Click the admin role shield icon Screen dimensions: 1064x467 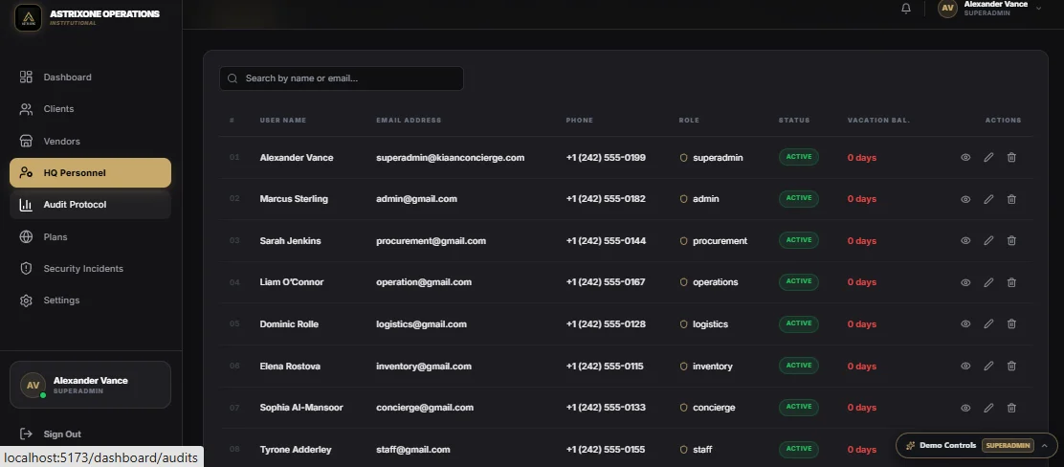pos(684,200)
